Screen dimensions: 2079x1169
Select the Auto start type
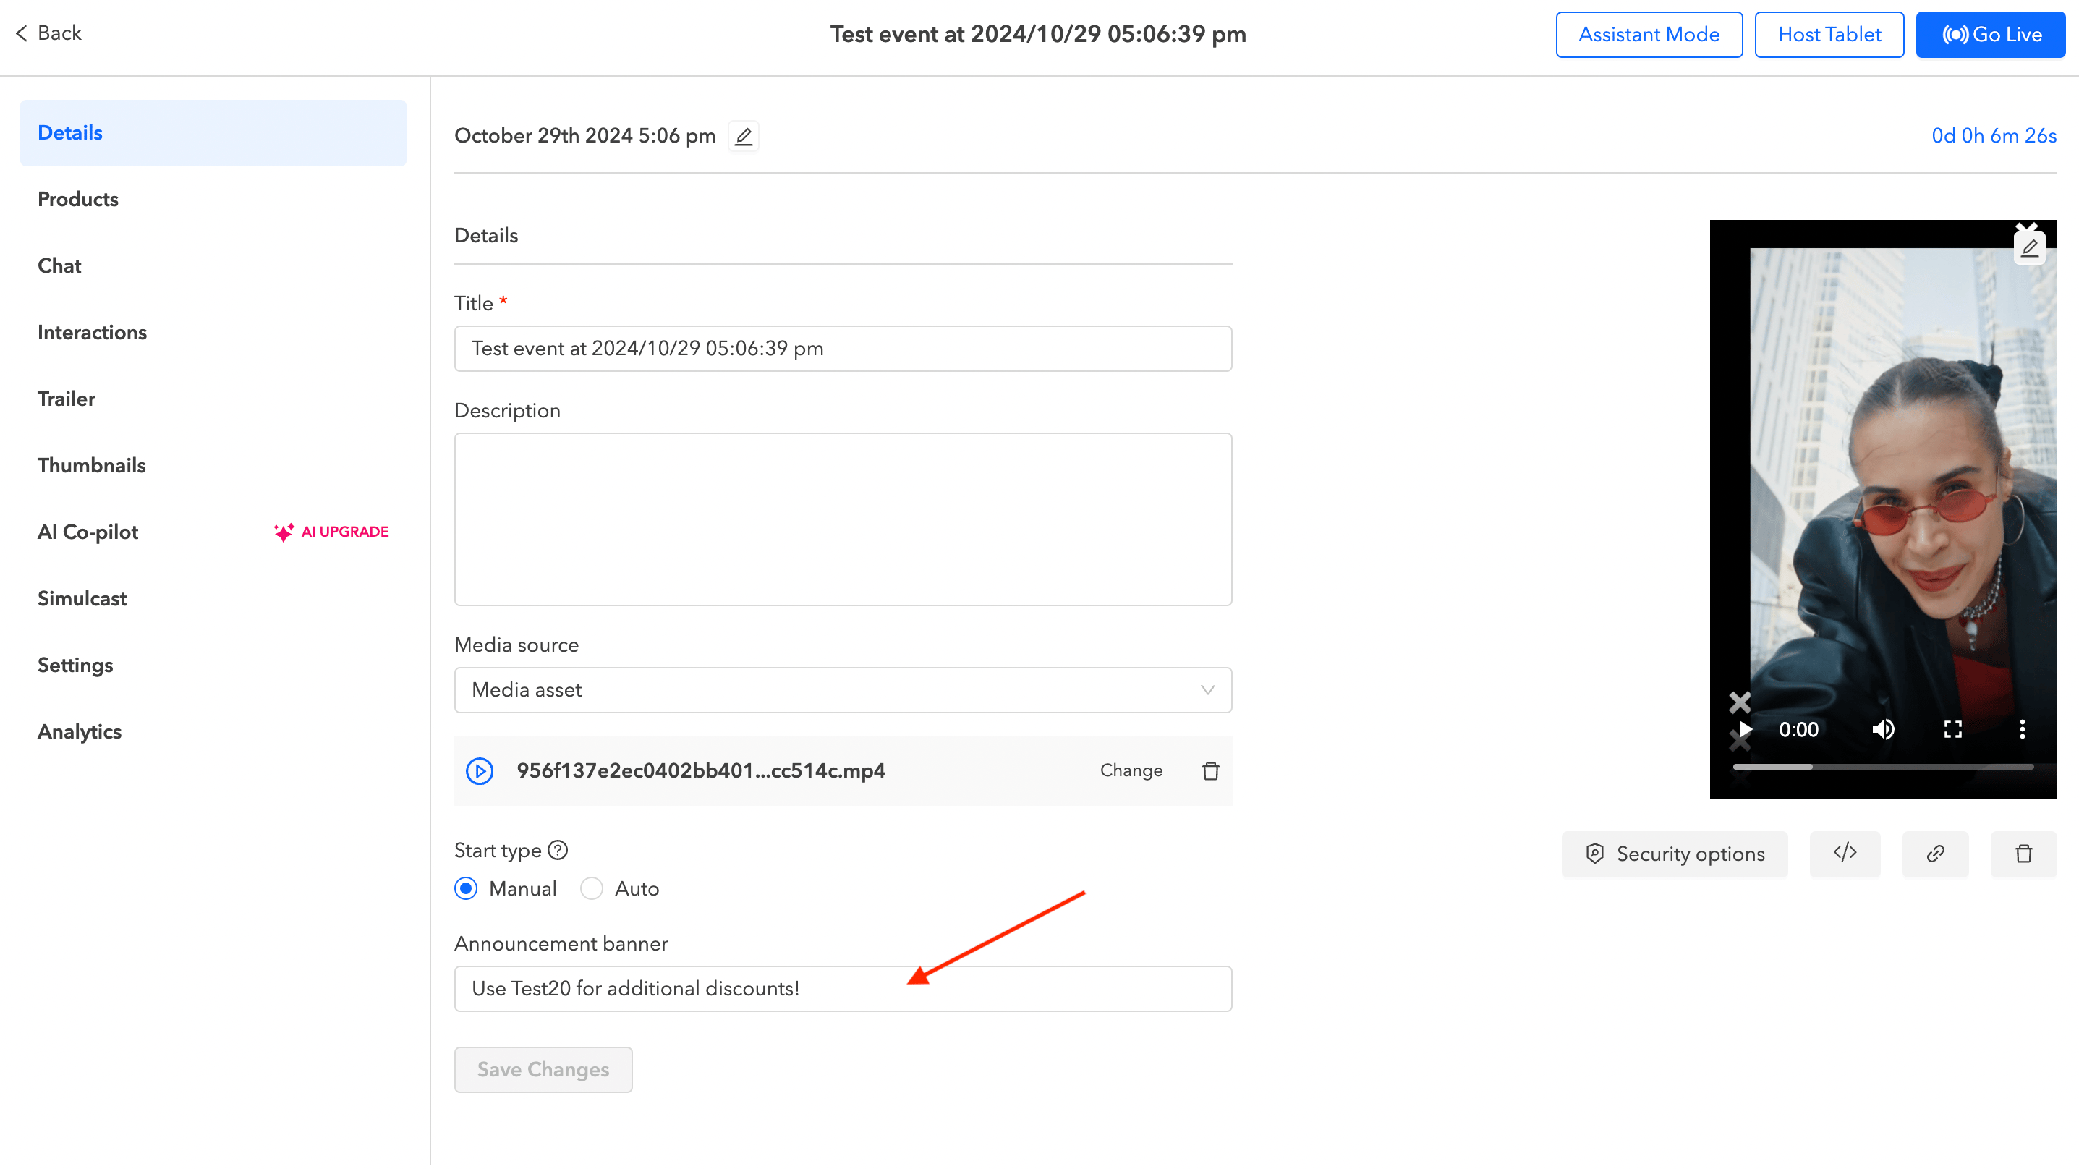[x=592, y=889]
